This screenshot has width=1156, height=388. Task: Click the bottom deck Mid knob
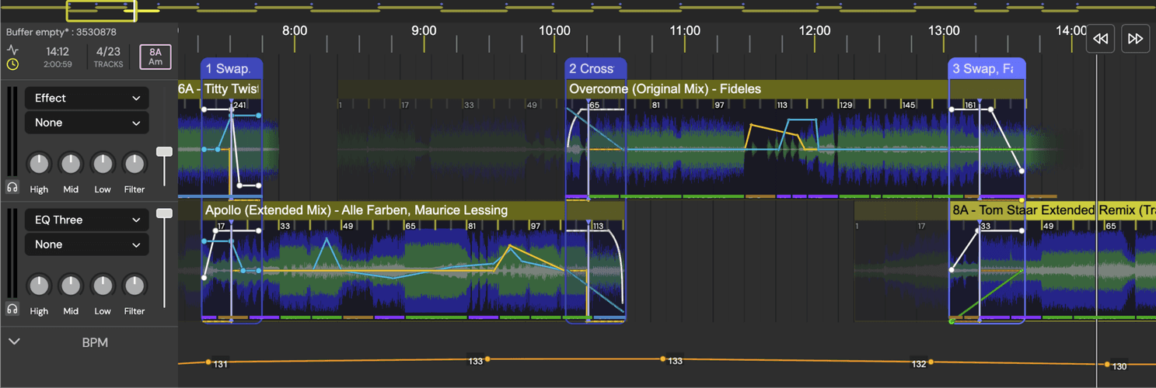click(x=71, y=286)
